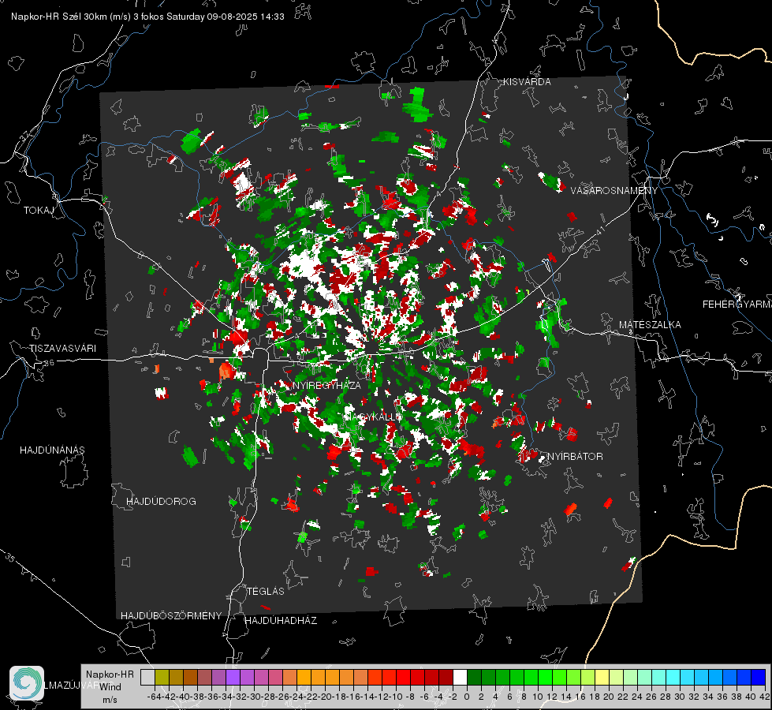772x710 pixels.
Task: Click the Napkor-HR Wind m/s legend title
Action: [110, 687]
